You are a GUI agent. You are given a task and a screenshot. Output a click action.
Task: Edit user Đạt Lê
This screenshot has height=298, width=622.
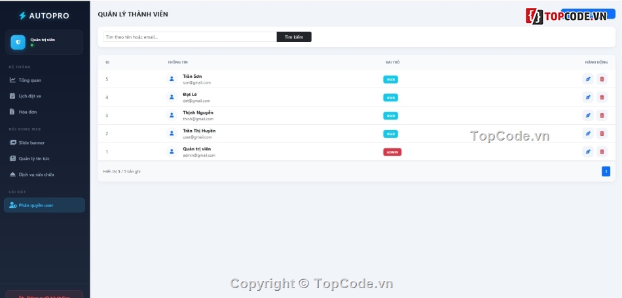588,97
